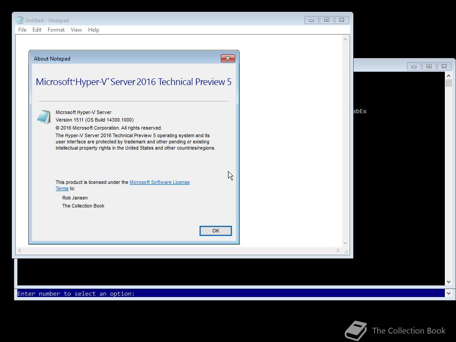Click the Hyper-V Server 2016 Technical Preview heading
The image size is (456, 342).
[134, 82]
